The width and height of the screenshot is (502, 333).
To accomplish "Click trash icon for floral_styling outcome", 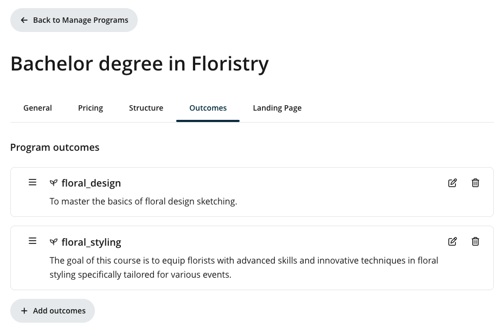I will (475, 241).
